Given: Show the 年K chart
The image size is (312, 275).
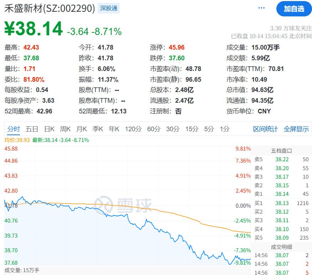Looking at the screenshot, I should click(x=114, y=129).
